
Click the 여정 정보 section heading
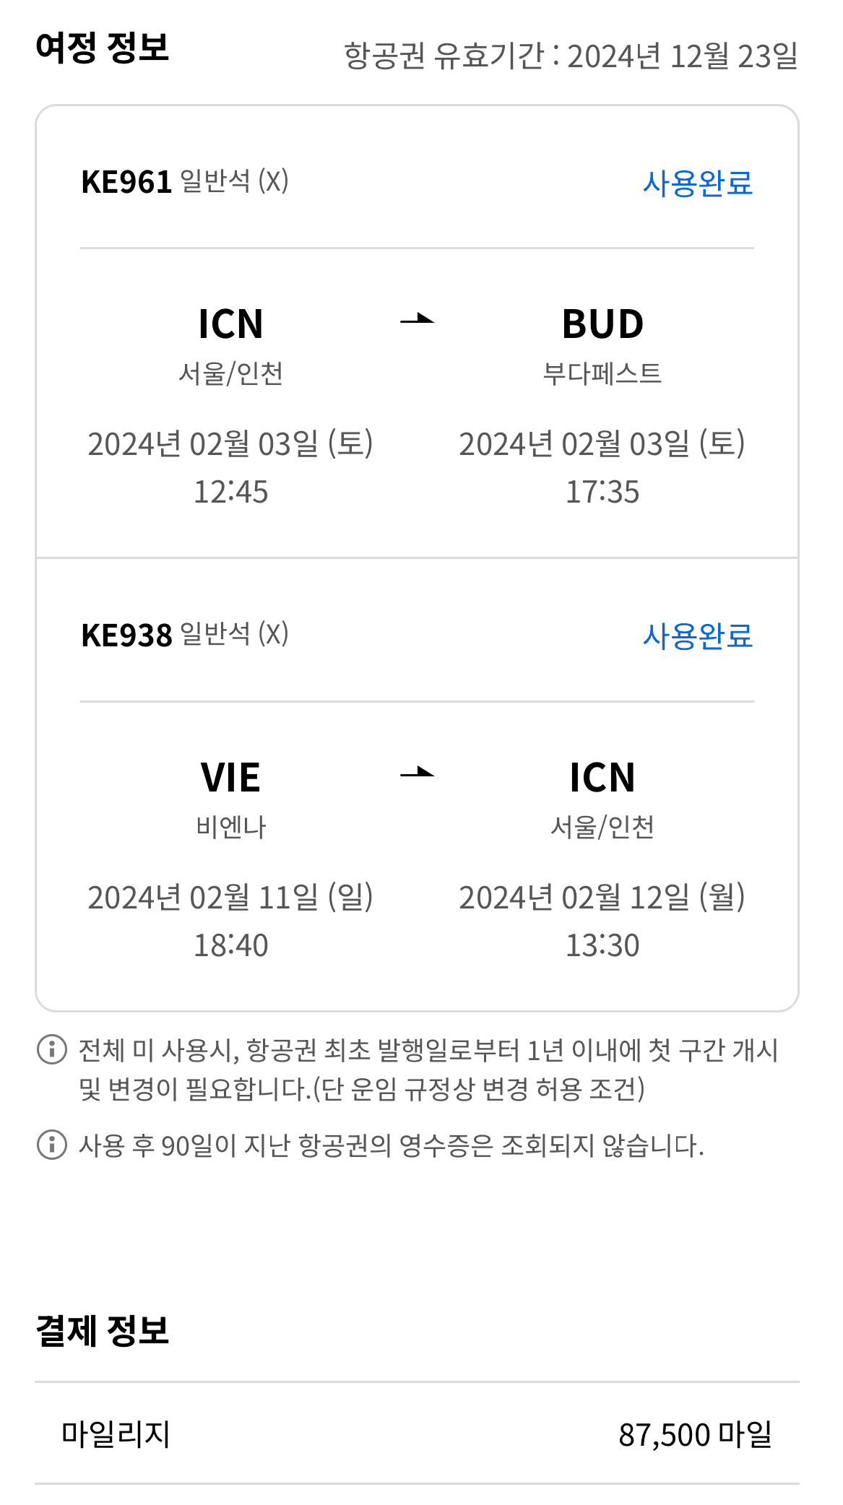[x=102, y=48]
